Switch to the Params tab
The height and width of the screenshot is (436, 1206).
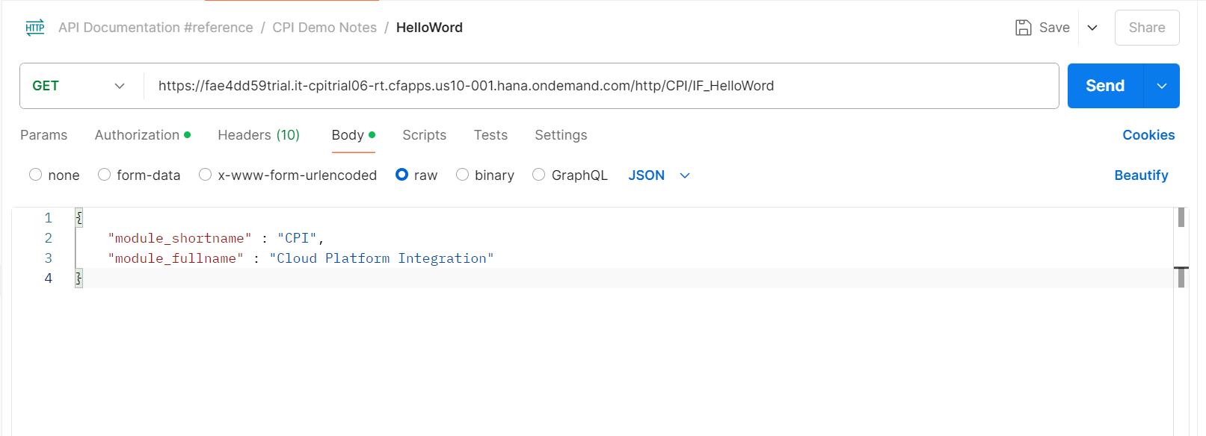point(43,135)
